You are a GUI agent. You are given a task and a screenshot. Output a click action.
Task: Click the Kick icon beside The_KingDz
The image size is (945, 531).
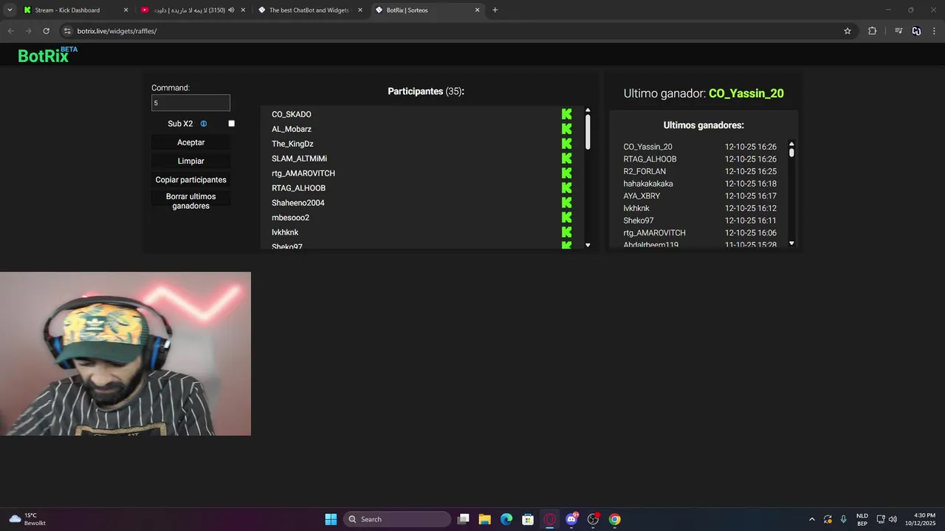click(566, 144)
